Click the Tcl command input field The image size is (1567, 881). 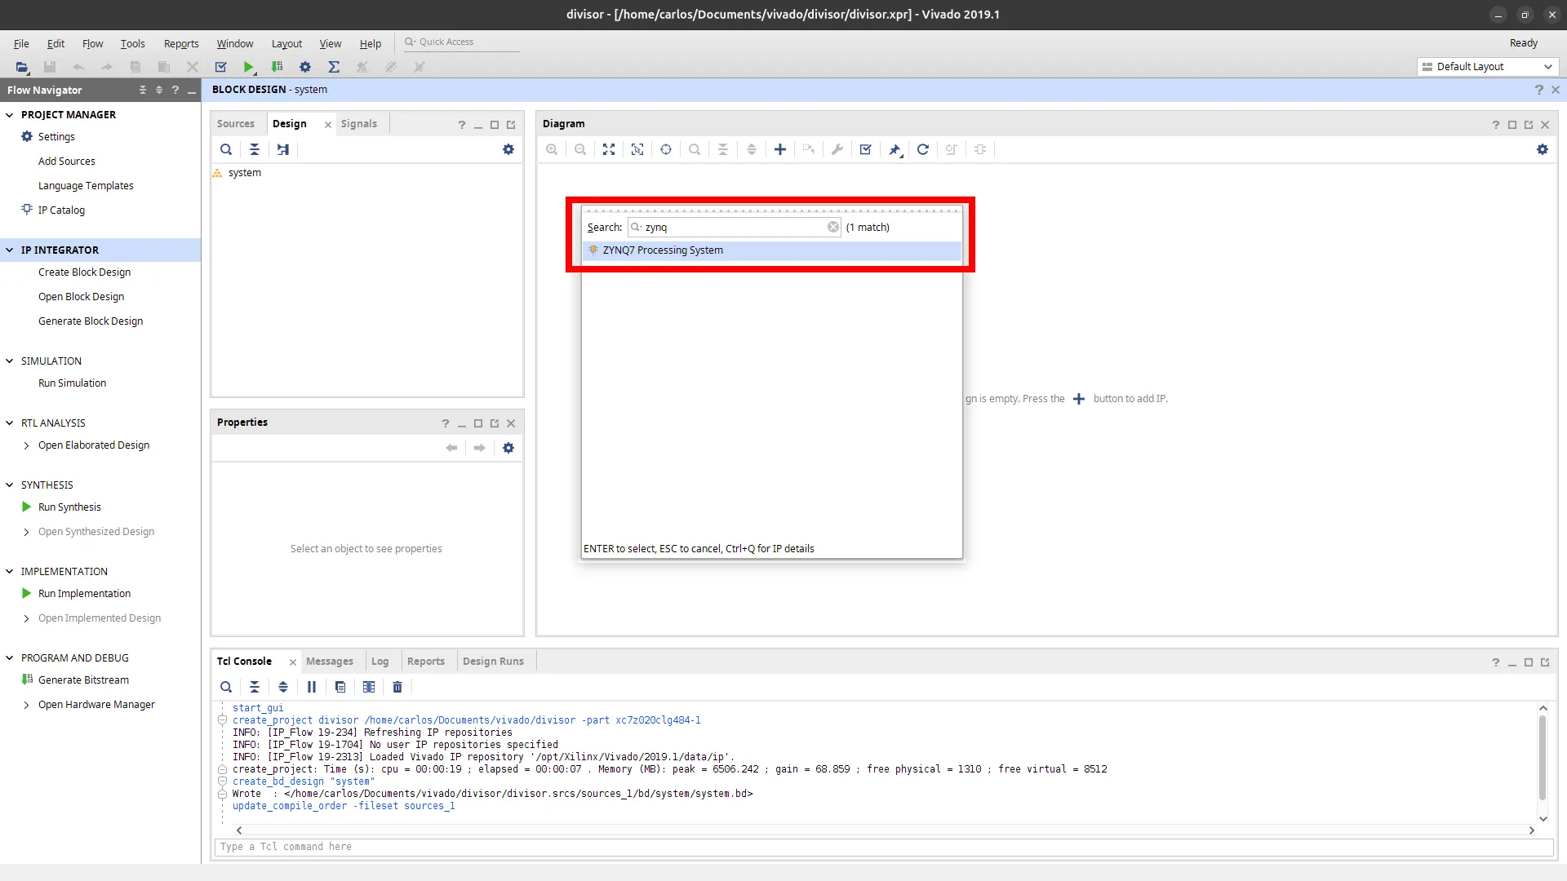pos(883,847)
